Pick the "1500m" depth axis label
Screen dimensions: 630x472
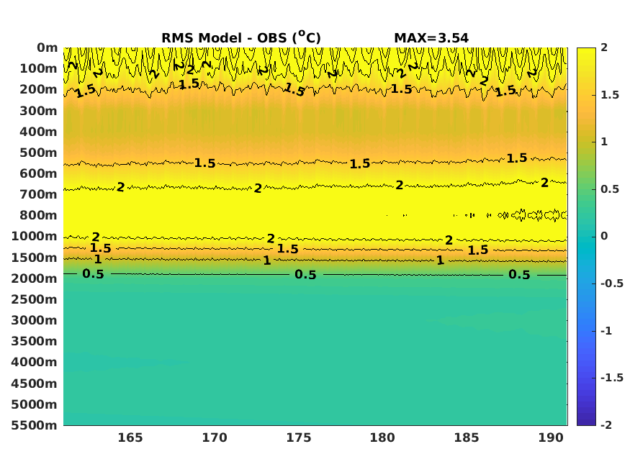[34, 258]
